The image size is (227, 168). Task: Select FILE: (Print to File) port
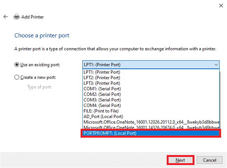(x=101, y=111)
